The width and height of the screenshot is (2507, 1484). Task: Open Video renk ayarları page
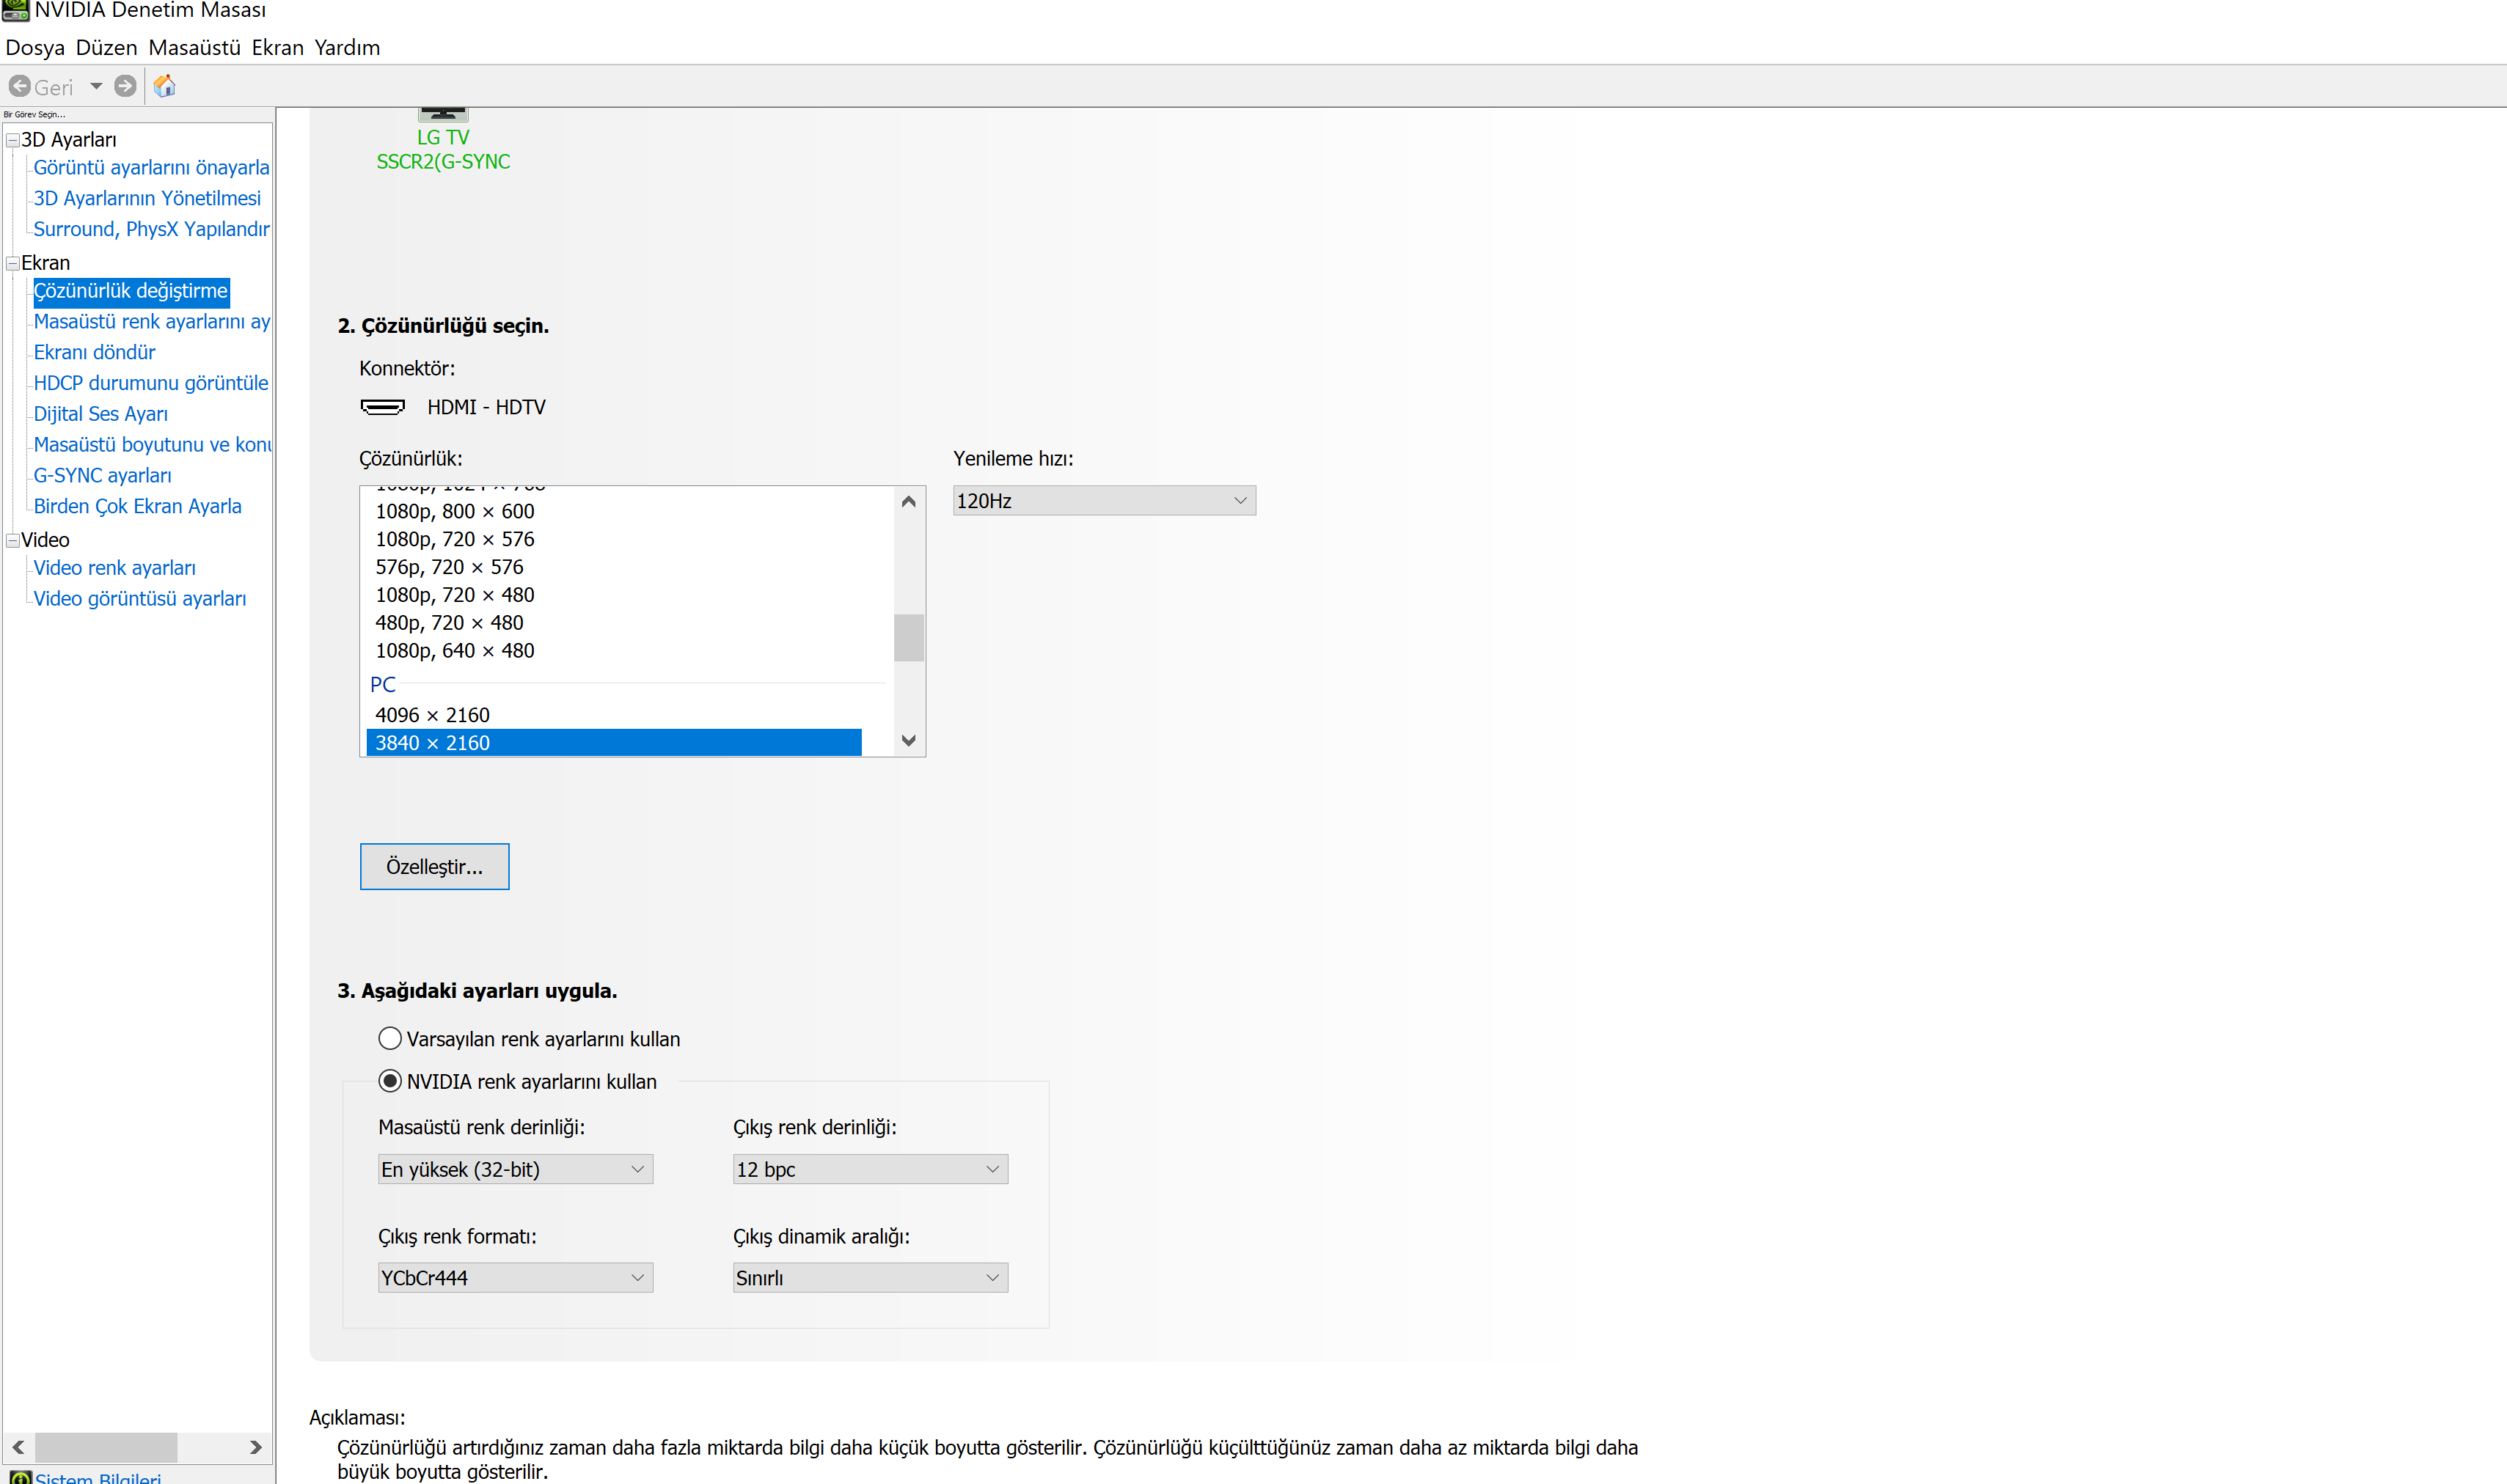pyautogui.click(x=114, y=568)
